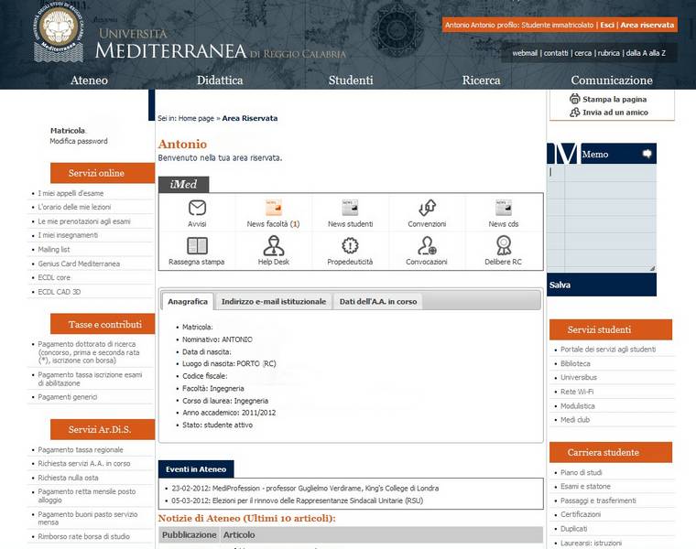The width and height of the screenshot is (696, 549).
Task: Open the Ricerca main menu
Action: (x=481, y=81)
